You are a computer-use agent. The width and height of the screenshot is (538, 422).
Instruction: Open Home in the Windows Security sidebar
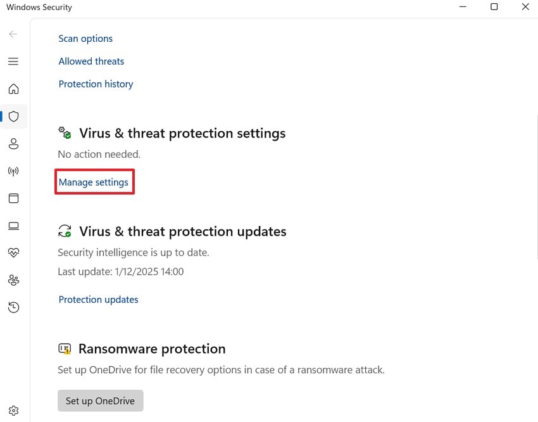click(13, 89)
